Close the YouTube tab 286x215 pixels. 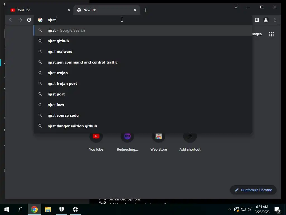[x=69, y=10]
